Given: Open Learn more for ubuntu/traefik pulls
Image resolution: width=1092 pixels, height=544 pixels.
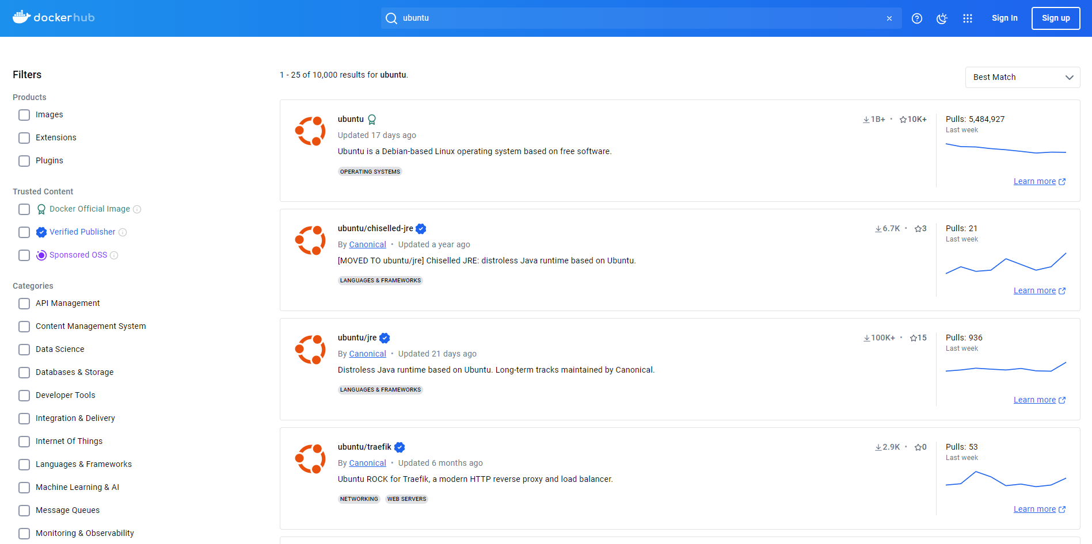Looking at the screenshot, I should pos(1040,509).
